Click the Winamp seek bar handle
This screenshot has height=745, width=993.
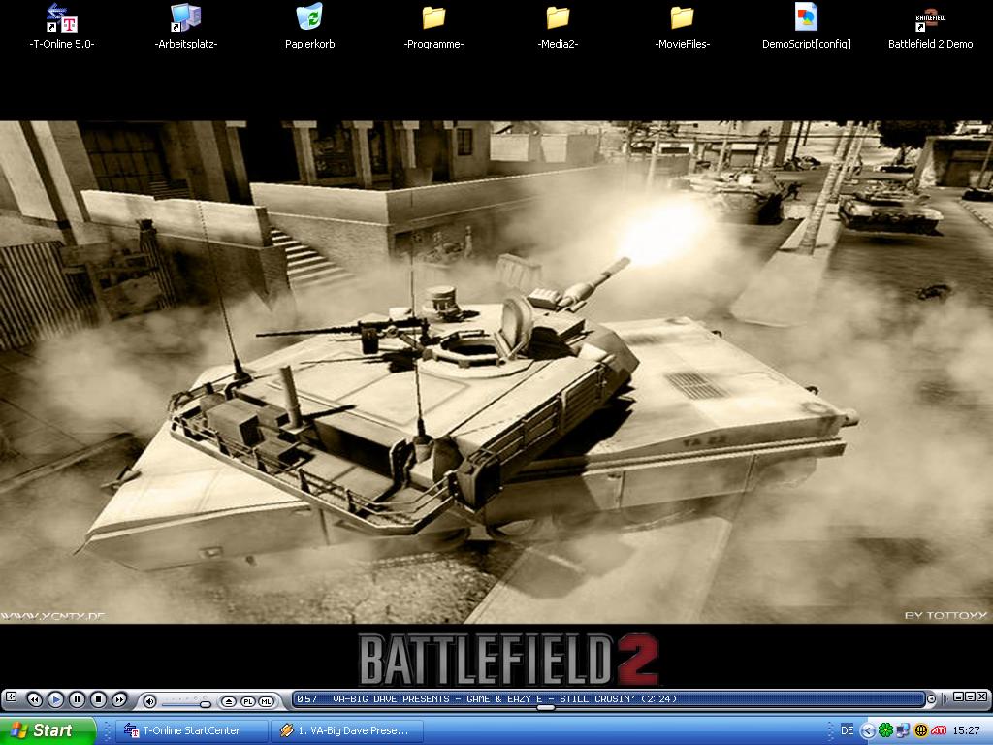click(545, 707)
